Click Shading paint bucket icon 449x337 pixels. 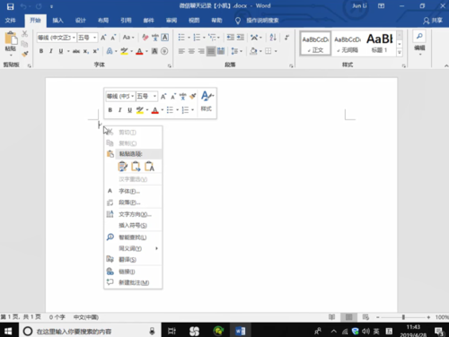pos(253,51)
